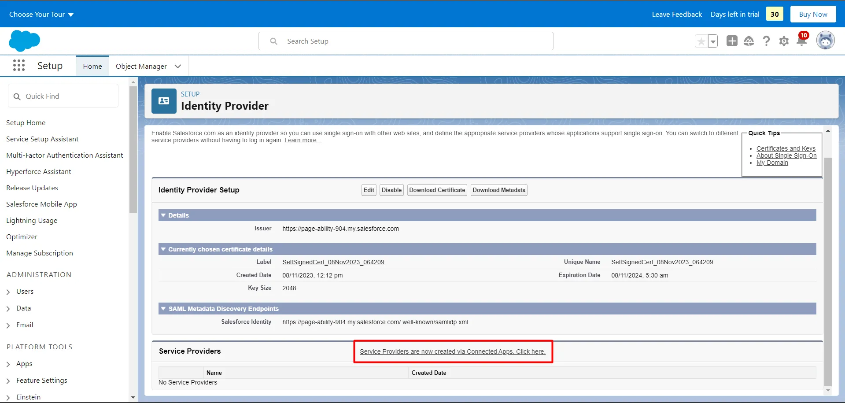Click the Edit button
The width and height of the screenshot is (845, 403).
[369, 190]
